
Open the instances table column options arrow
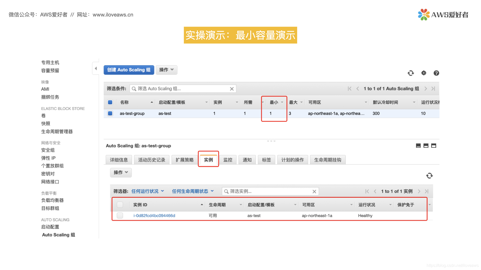(430, 205)
